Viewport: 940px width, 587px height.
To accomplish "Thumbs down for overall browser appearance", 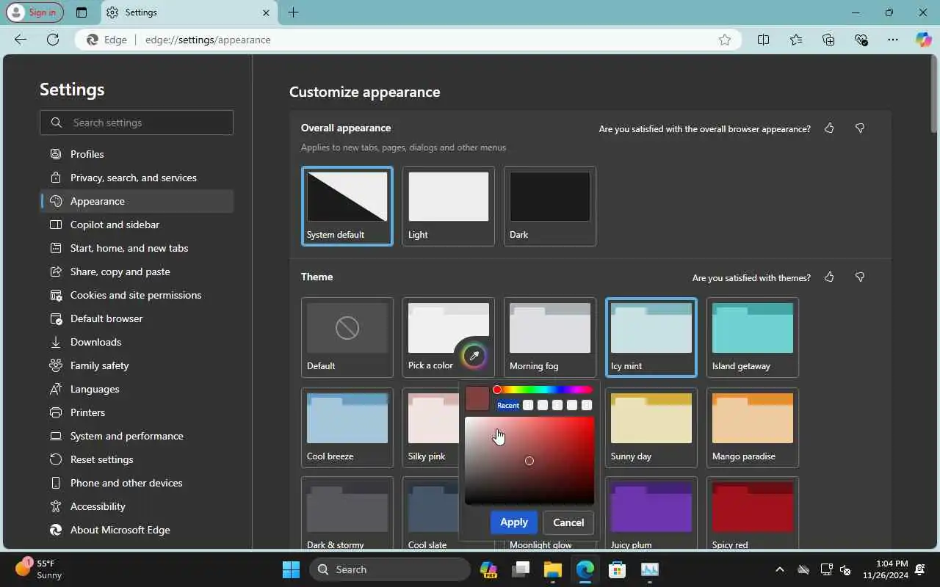I will pos(860,128).
